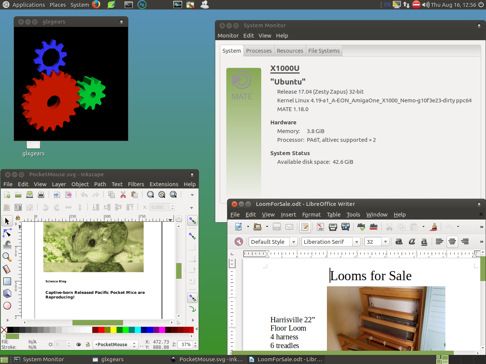Follow the X1000U hostname link

285,68
